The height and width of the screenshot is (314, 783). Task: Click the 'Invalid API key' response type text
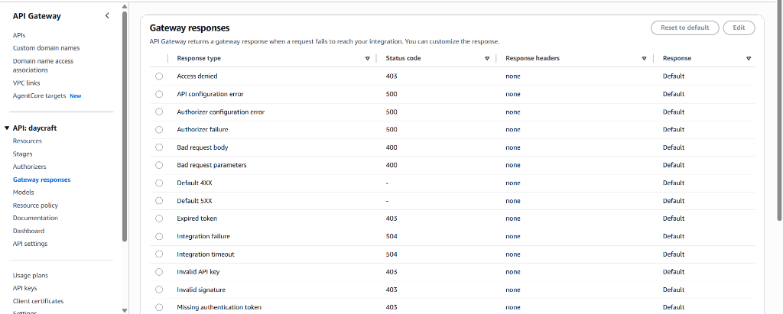[x=198, y=271]
